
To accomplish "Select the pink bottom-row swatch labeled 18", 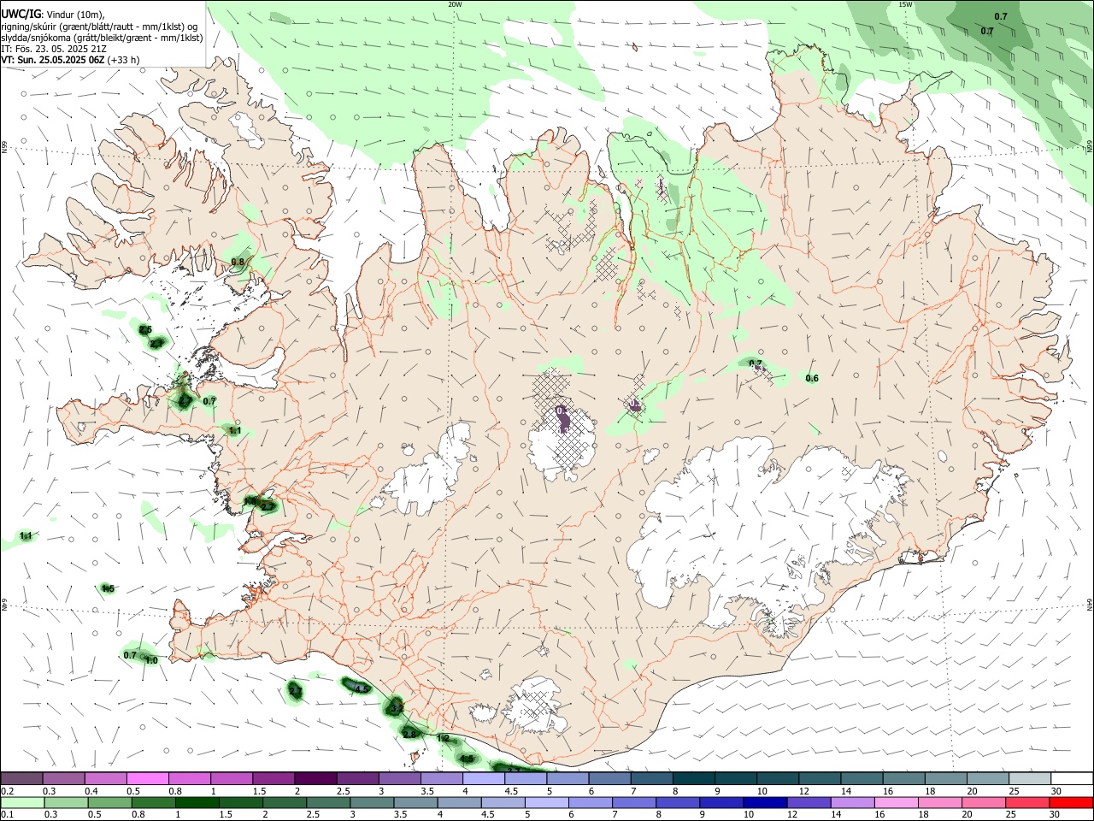I will [x=940, y=802].
